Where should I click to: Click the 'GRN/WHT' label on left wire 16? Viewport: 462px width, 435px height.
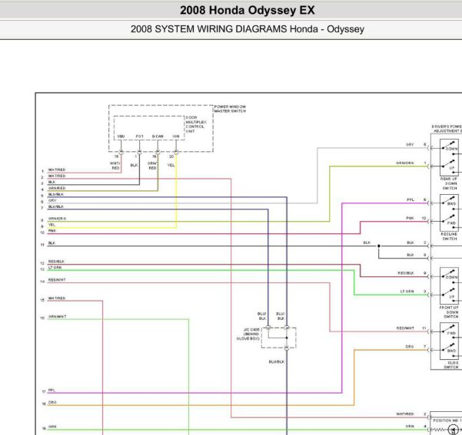click(57, 317)
